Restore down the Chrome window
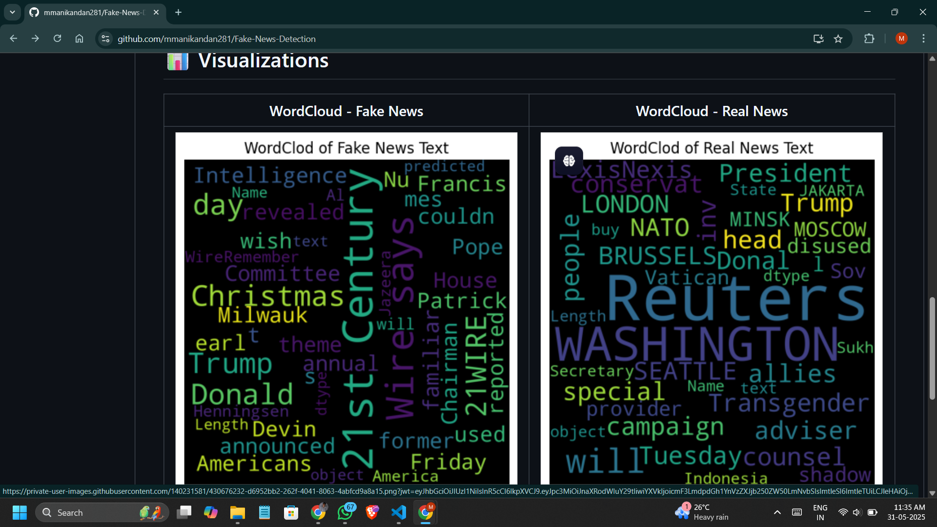This screenshot has height=527, width=937. (x=895, y=12)
